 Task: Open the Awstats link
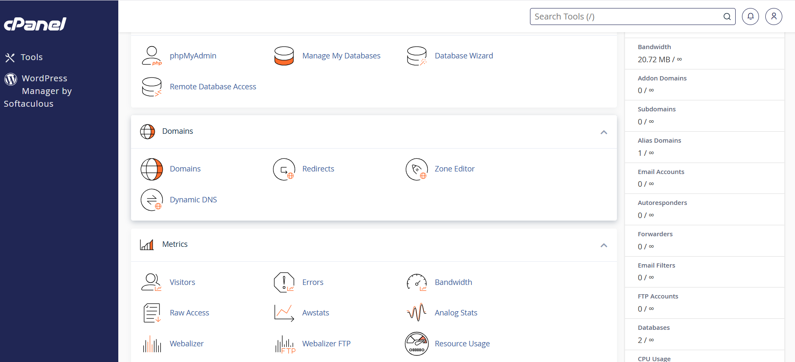[315, 313]
